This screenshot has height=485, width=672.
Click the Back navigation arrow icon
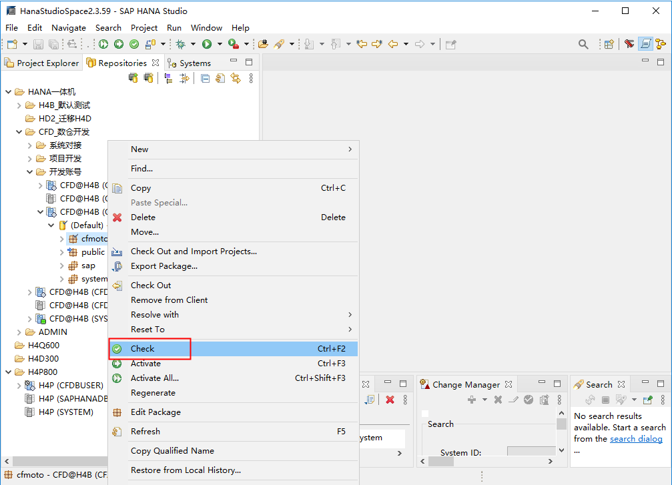point(393,44)
